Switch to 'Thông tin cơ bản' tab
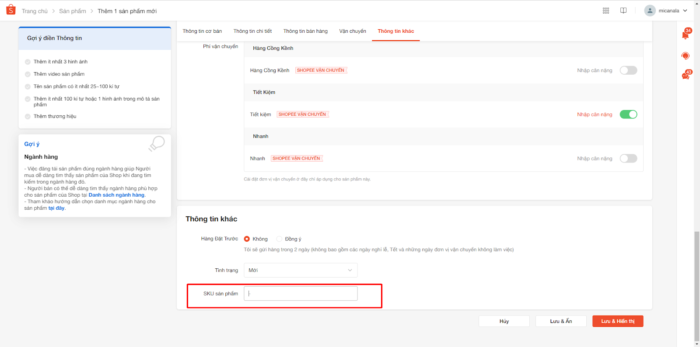This screenshot has height=347, width=700. pos(202,31)
